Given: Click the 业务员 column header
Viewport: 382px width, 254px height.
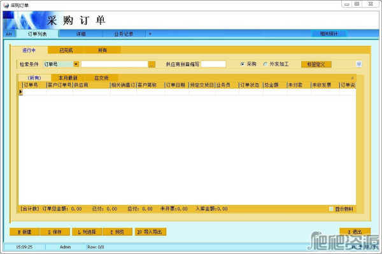Looking at the screenshot, I should (227, 85).
